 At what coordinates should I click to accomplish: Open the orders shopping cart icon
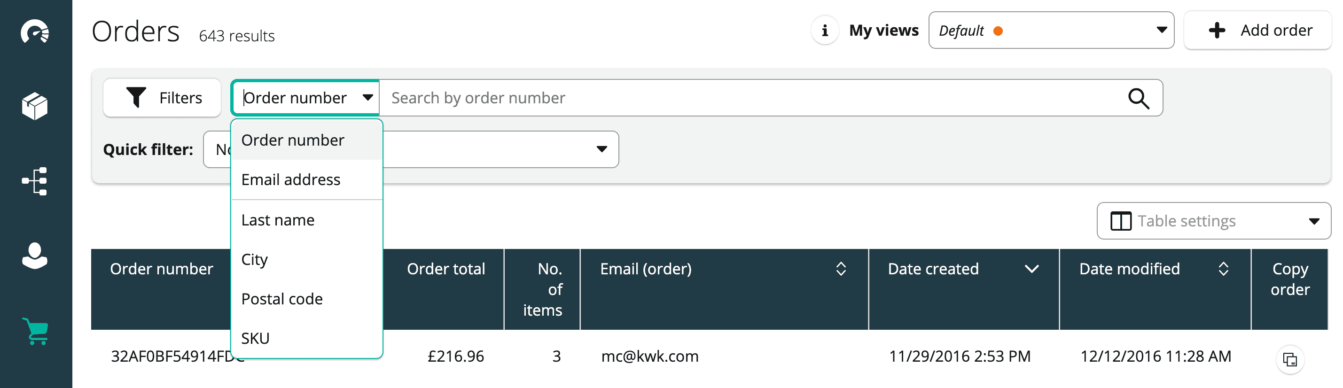[x=35, y=331]
